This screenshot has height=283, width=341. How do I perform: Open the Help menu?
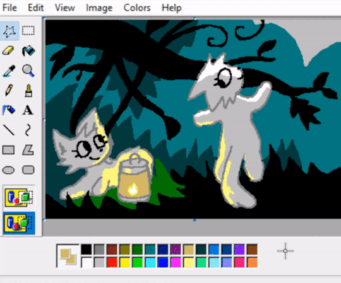[172, 8]
